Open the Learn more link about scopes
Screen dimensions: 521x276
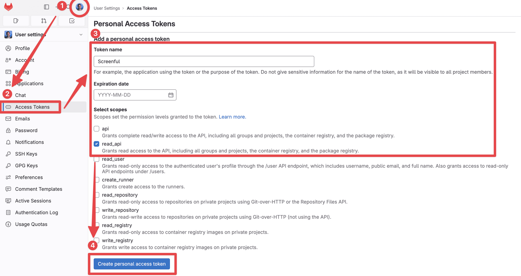(232, 117)
